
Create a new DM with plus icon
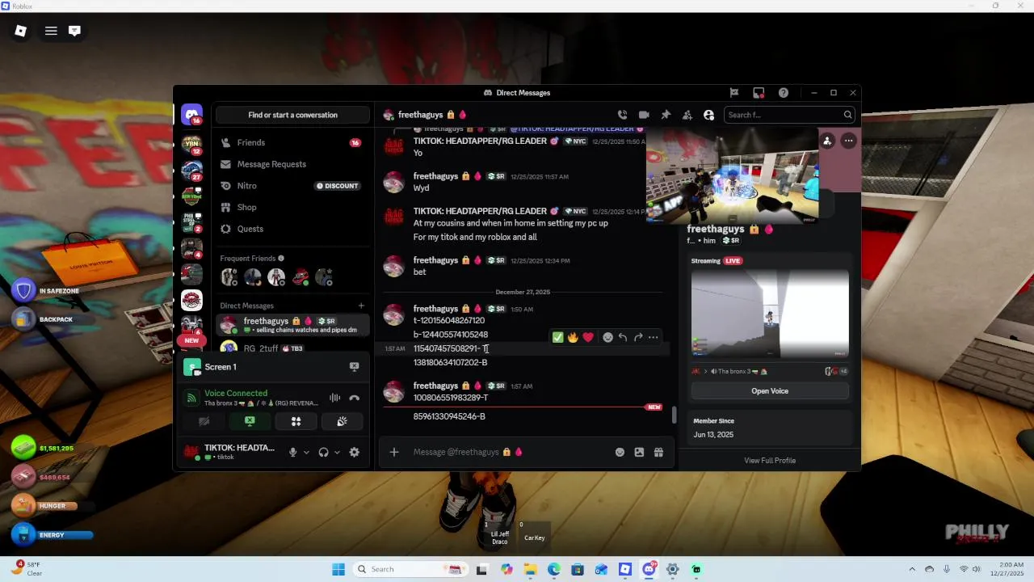[x=361, y=306]
